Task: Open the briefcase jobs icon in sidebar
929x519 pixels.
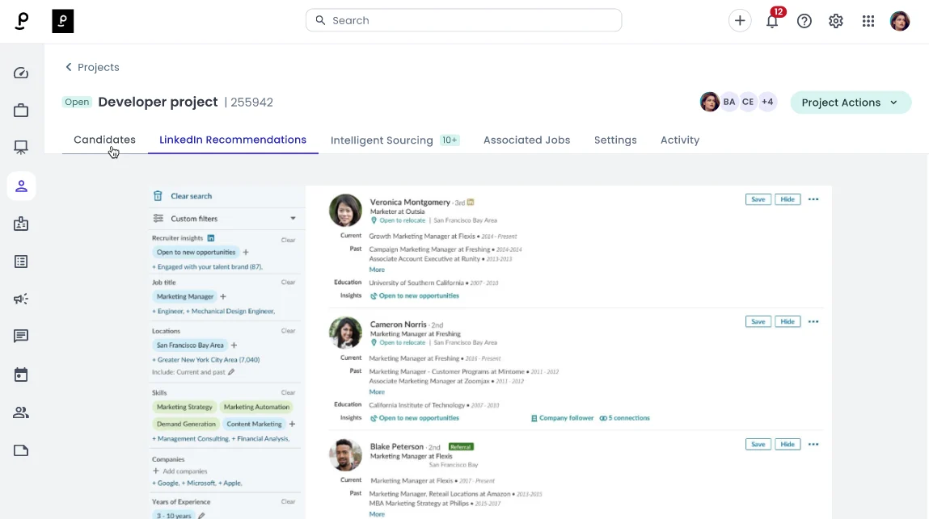Action: [x=21, y=111]
